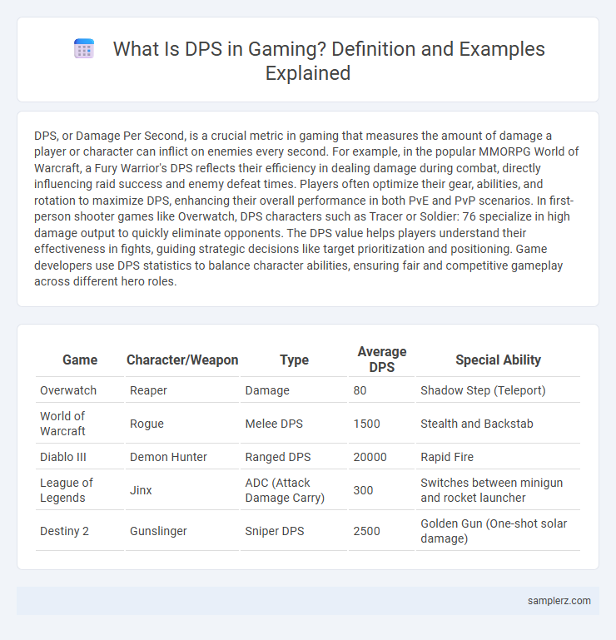Click the calendar icon beside the title

pyautogui.click(x=84, y=49)
